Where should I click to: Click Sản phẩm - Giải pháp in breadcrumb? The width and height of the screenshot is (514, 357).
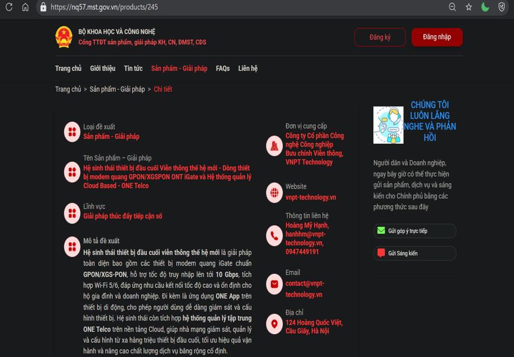(117, 89)
